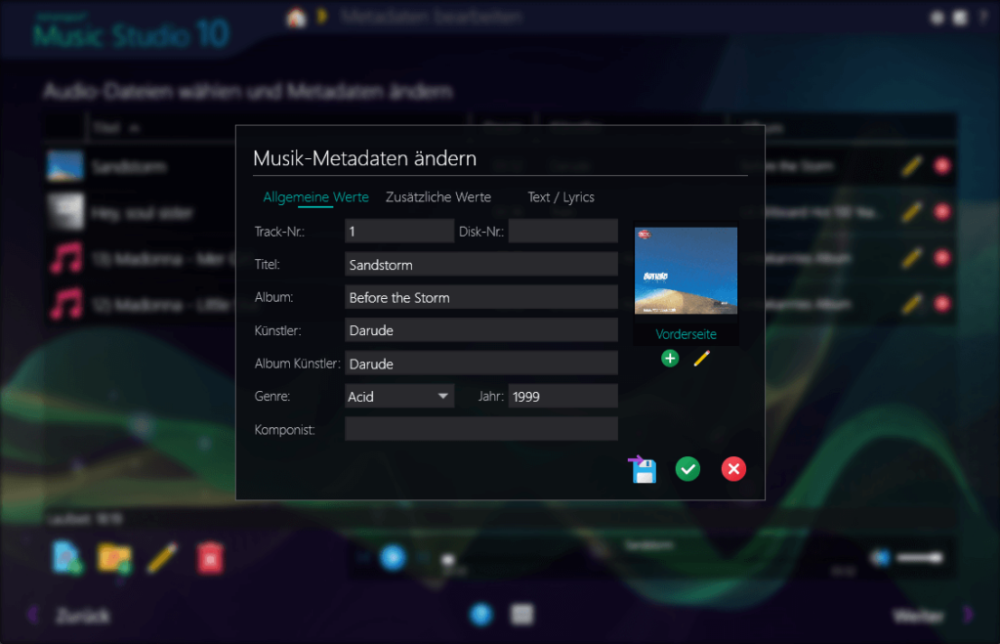Click the Titel field containing Sandstorm
Image resolution: width=1000 pixels, height=644 pixels.
click(x=480, y=265)
